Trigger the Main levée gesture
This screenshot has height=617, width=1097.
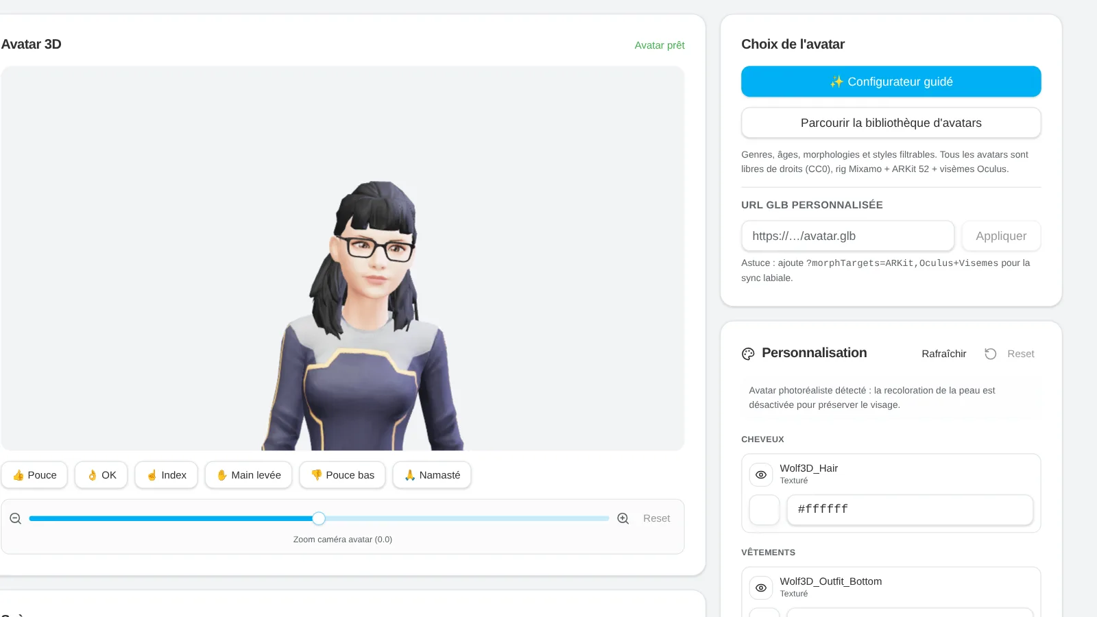click(249, 475)
